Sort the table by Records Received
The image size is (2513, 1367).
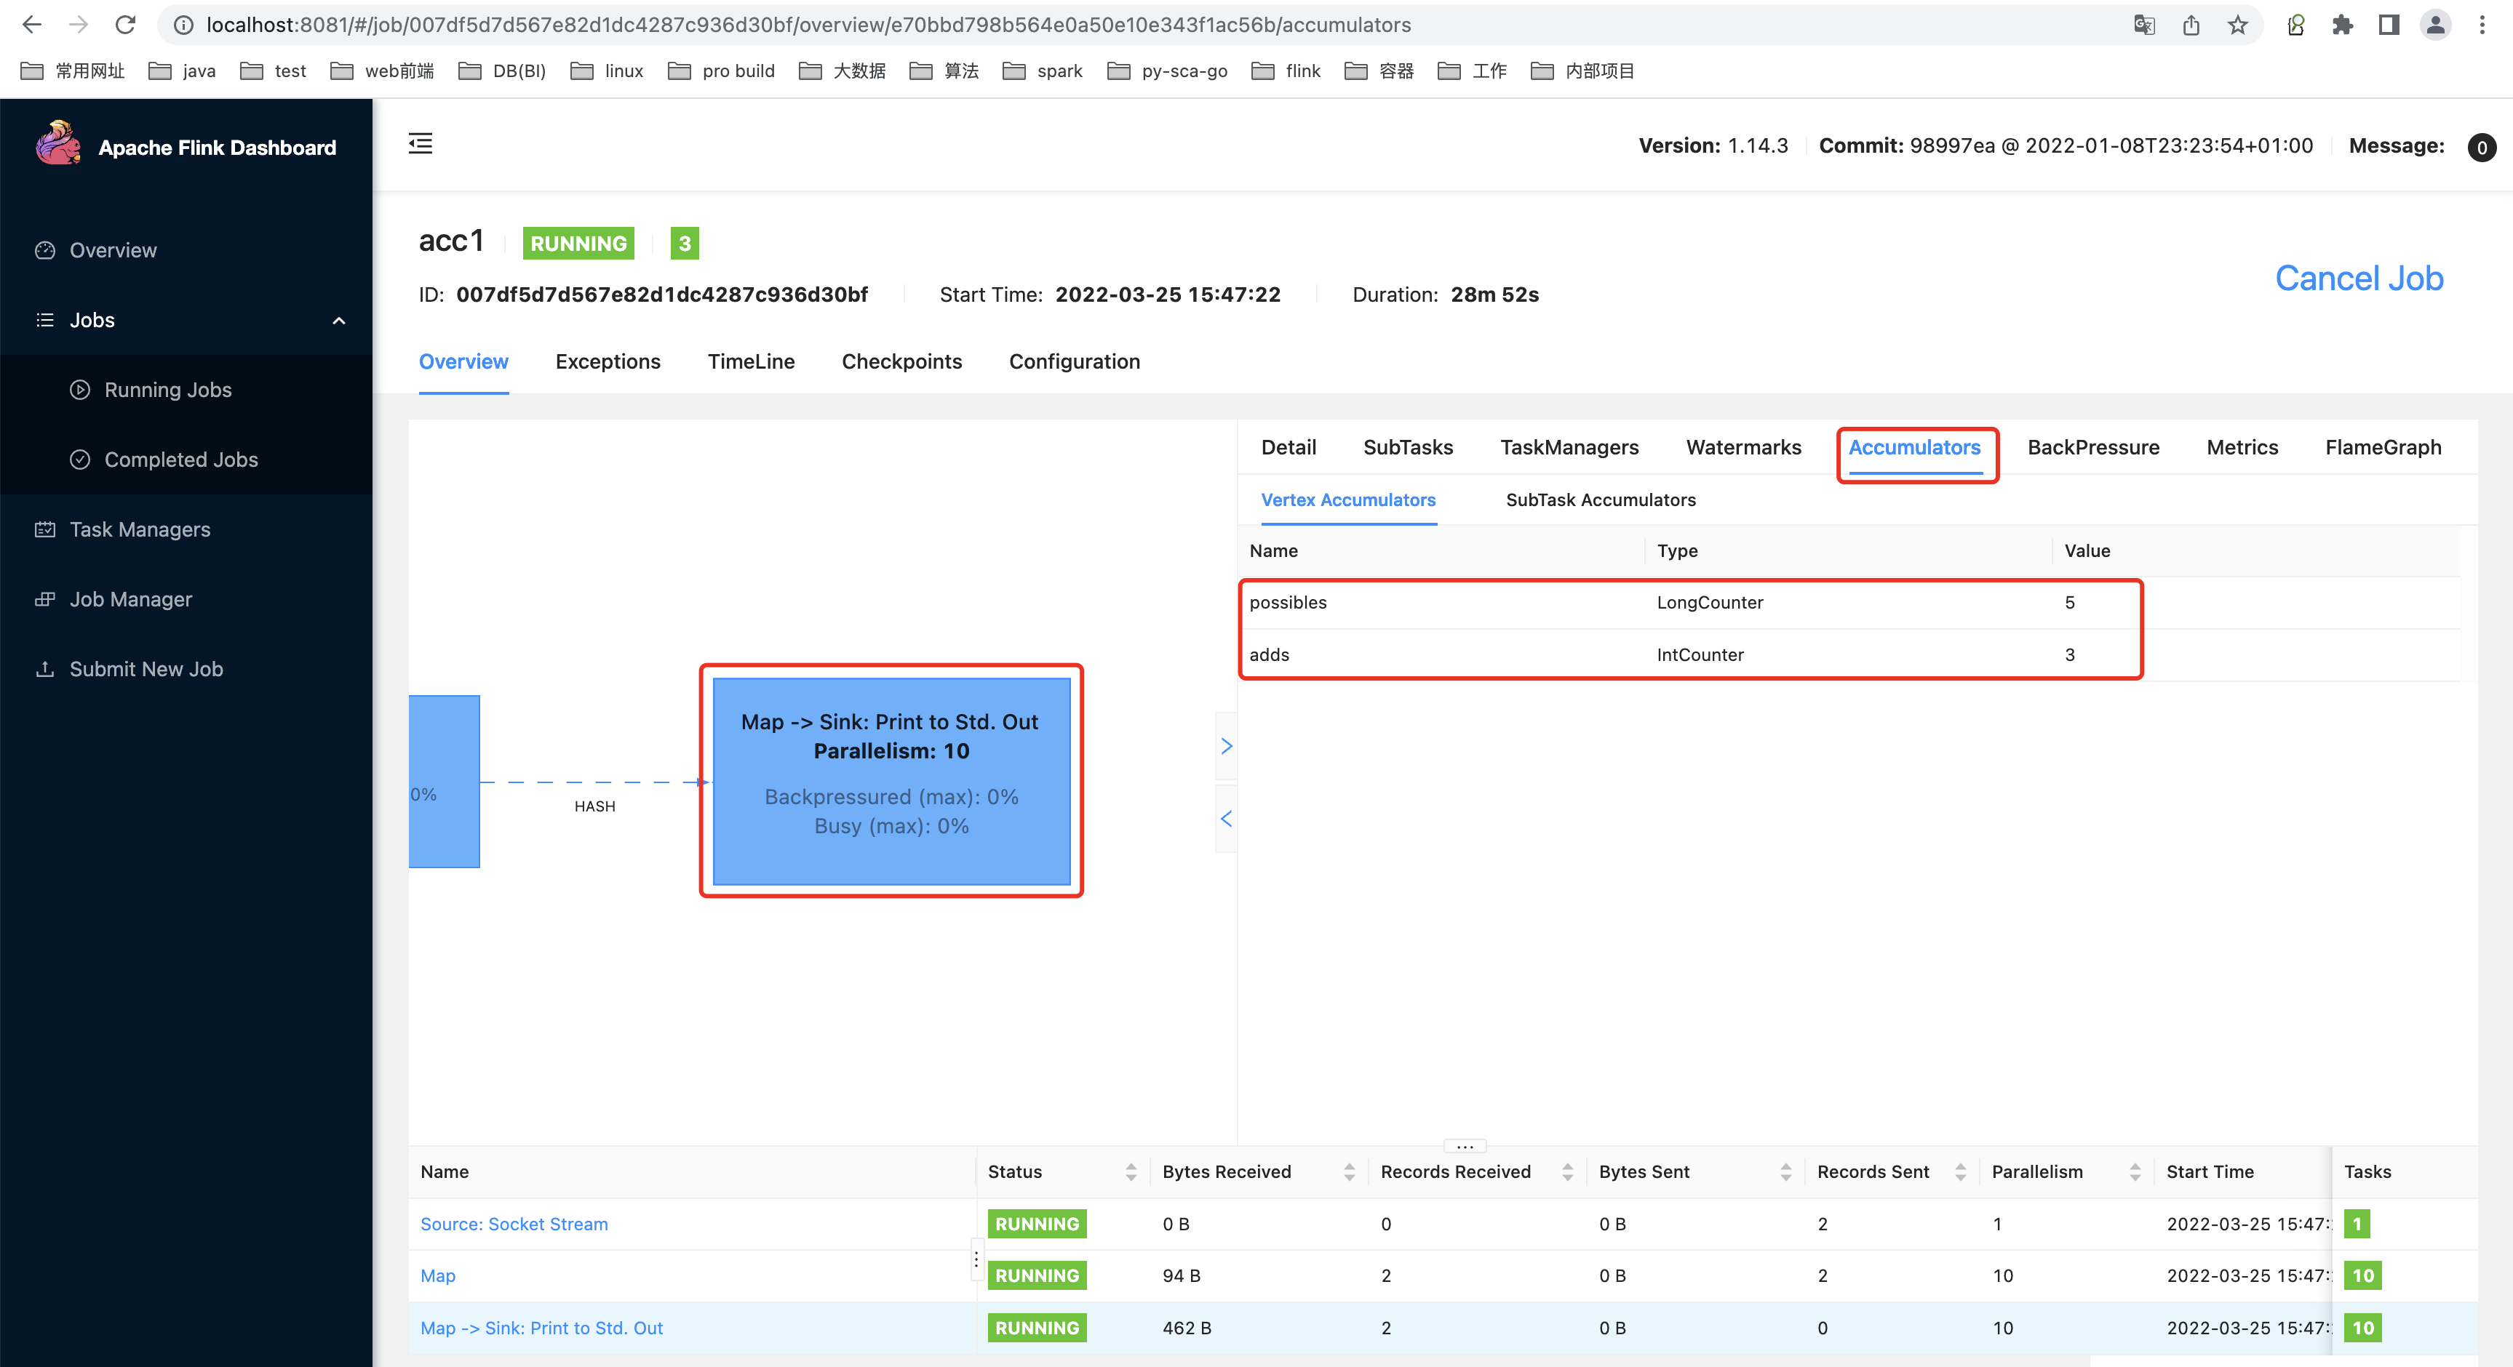tap(1568, 1172)
